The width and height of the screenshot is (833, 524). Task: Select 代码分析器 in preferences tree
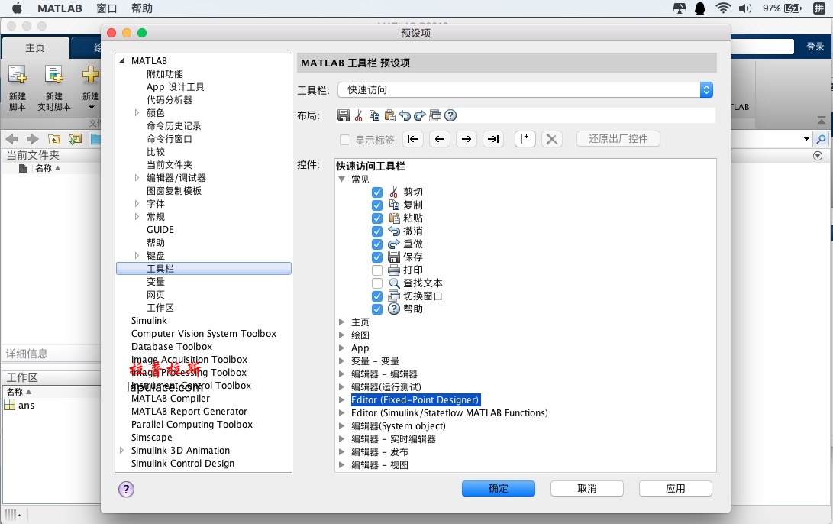click(170, 100)
